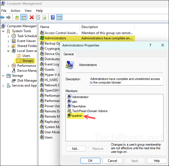Expand the Shared Folders node
This screenshot has height=166, width=169.
[9, 46]
